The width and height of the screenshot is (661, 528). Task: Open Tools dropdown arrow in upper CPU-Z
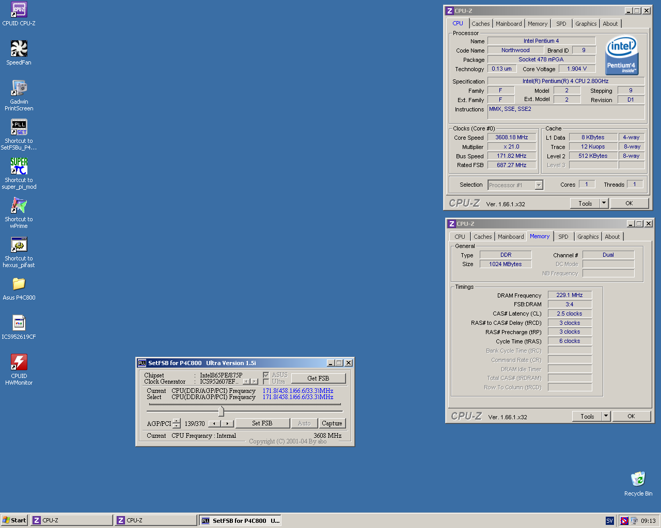604,203
